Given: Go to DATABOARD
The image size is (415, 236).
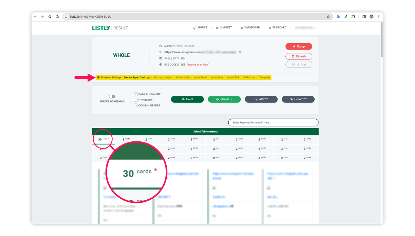Looking at the screenshot, I should [x=250, y=27].
